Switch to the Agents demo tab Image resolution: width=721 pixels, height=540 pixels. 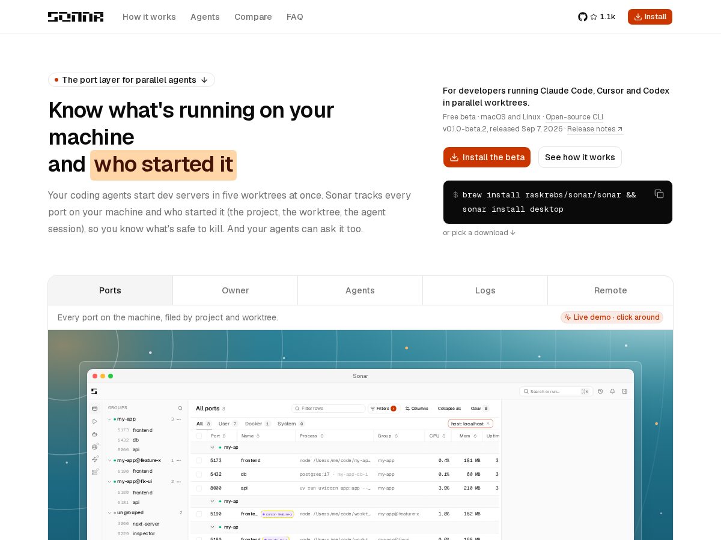pos(360,290)
